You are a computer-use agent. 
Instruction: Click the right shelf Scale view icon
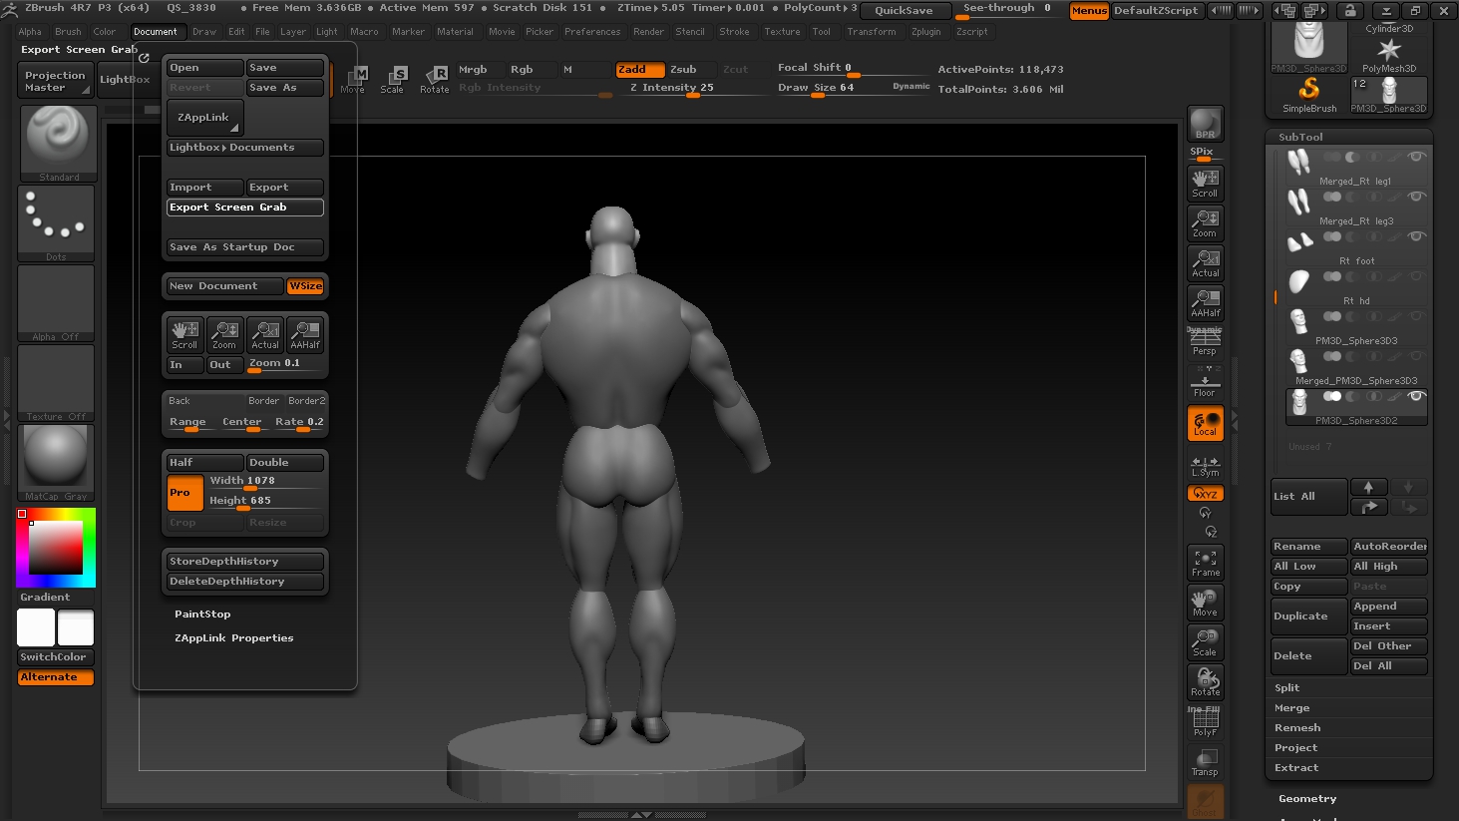click(x=1205, y=642)
